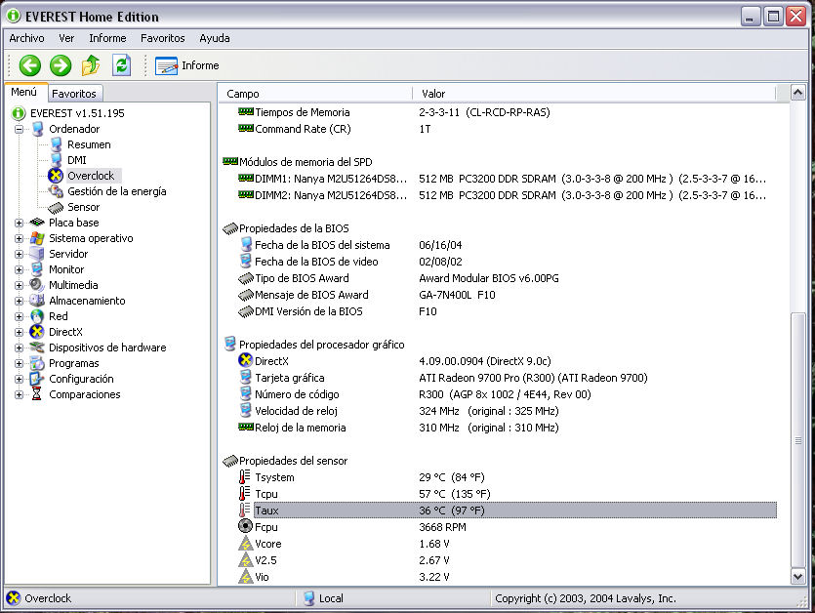This screenshot has width=815, height=613.
Task: Click the Refresh toolbar icon
Action: coord(121,65)
